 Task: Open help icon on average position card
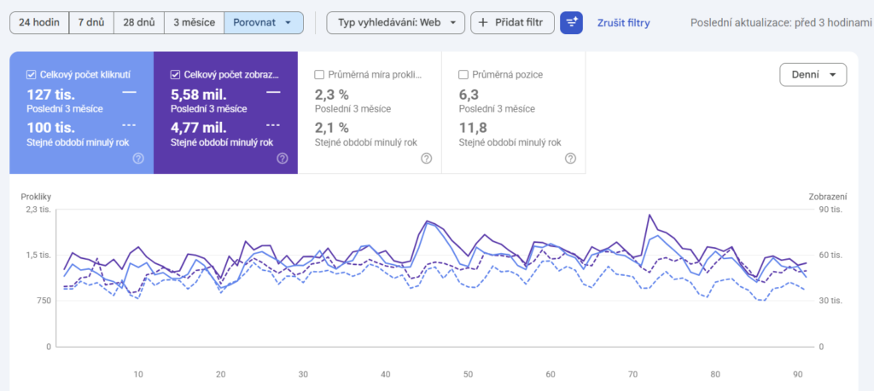570,158
